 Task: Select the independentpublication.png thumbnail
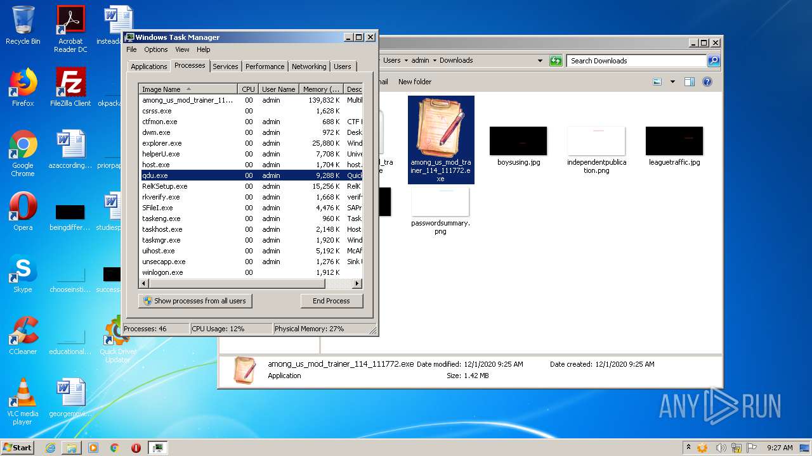[x=596, y=151]
